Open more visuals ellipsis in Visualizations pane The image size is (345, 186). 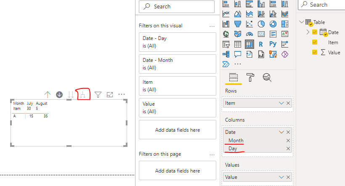[238, 64]
